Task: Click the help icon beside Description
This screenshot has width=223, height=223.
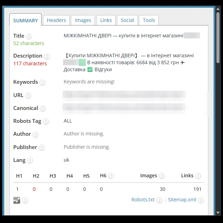Action: tap(47, 57)
